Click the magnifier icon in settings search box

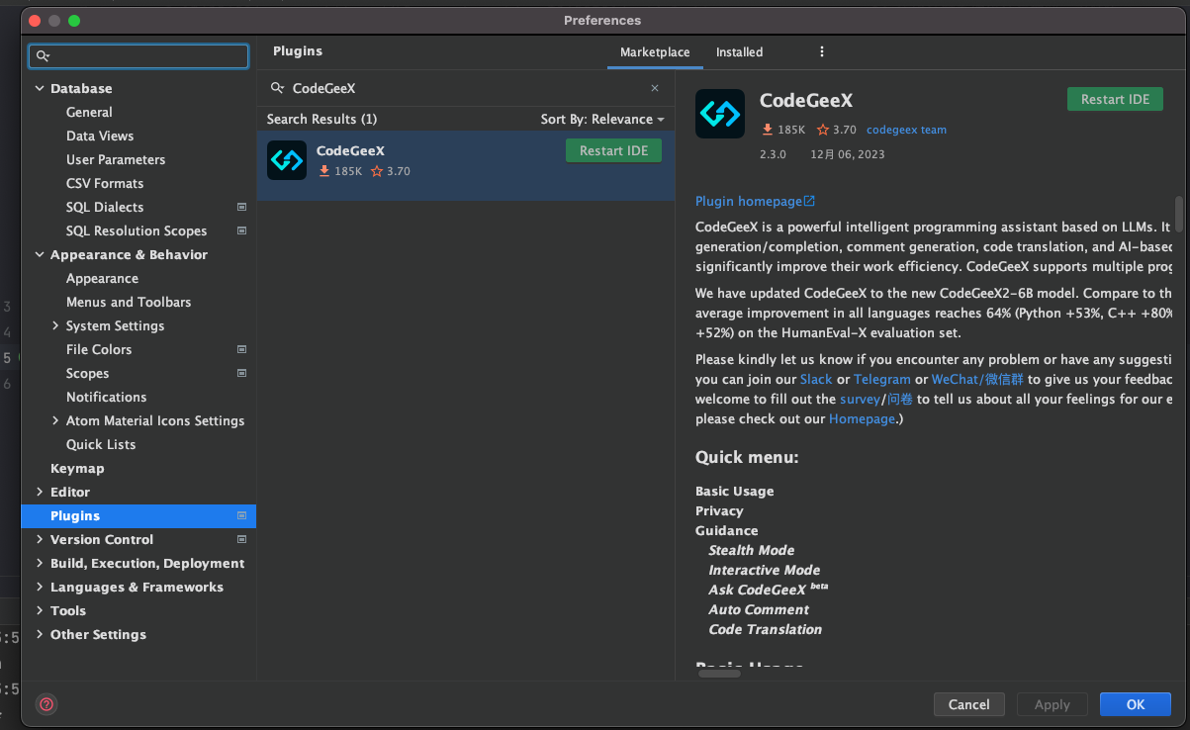point(43,56)
